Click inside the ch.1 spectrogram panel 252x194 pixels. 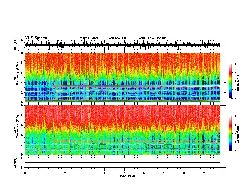pos(123,77)
